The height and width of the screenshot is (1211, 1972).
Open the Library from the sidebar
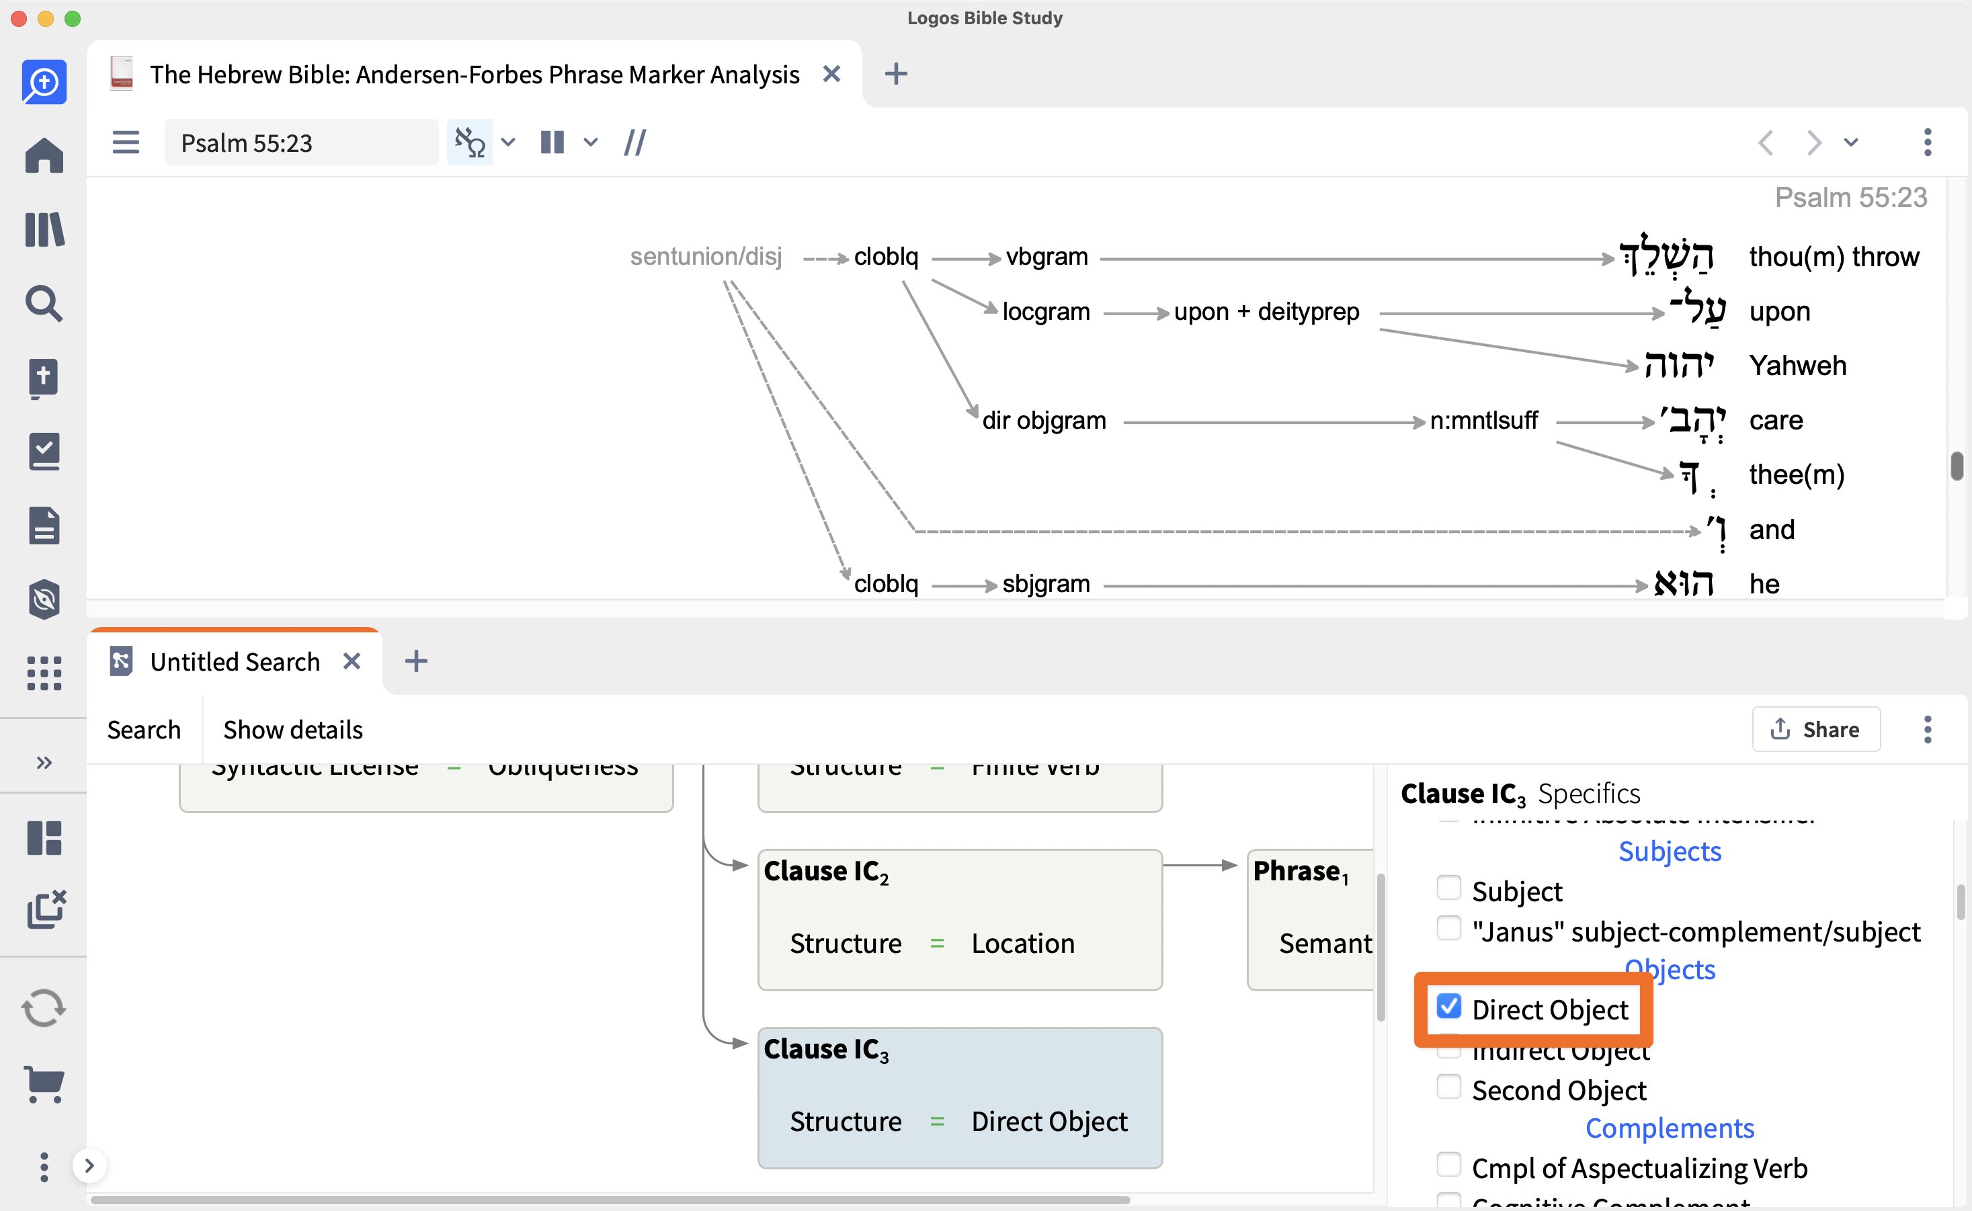[x=44, y=230]
